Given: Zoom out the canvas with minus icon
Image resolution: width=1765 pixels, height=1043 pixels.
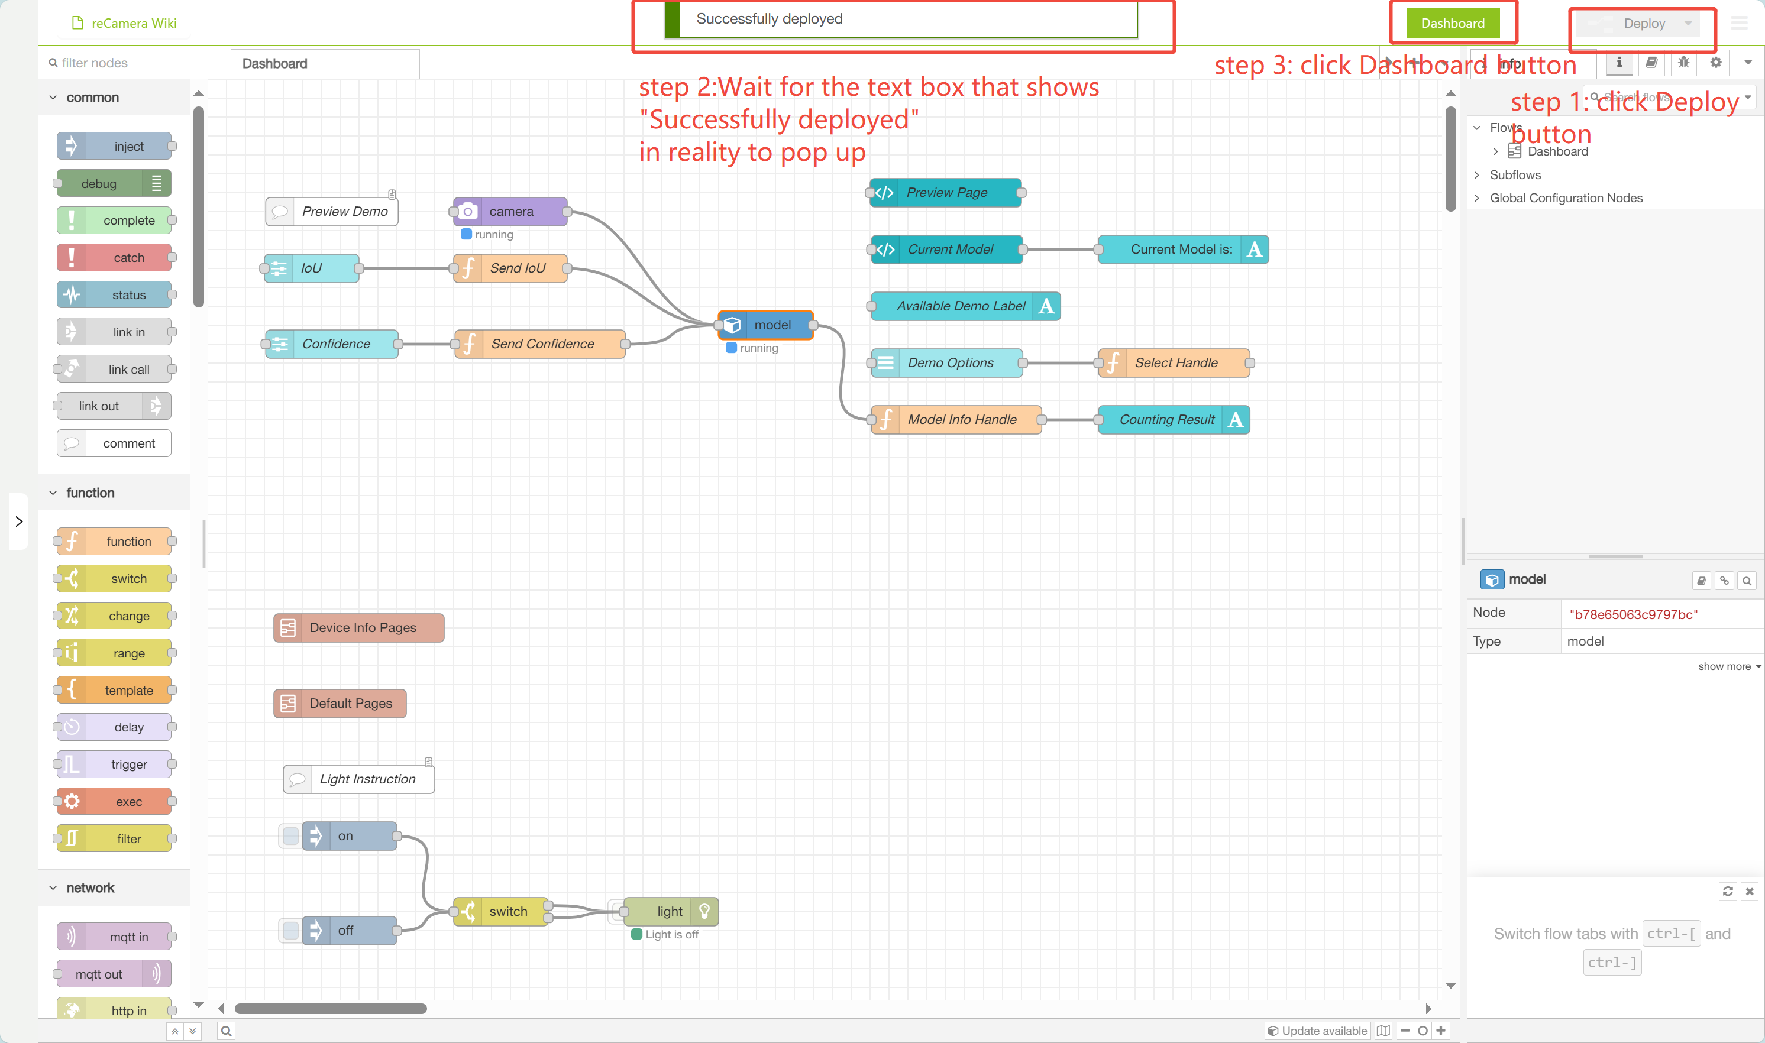Looking at the screenshot, I should [1405, 1031].
